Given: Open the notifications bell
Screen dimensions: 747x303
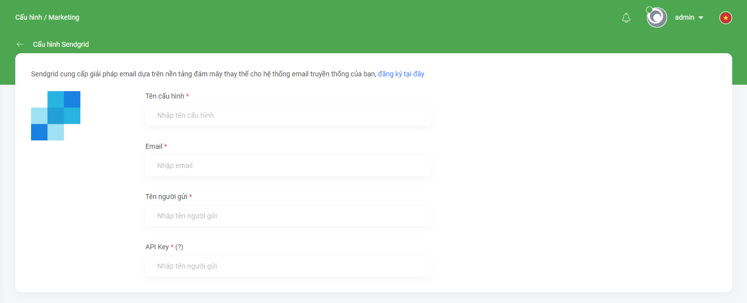Looking at the screenshot, I should 626,18.
